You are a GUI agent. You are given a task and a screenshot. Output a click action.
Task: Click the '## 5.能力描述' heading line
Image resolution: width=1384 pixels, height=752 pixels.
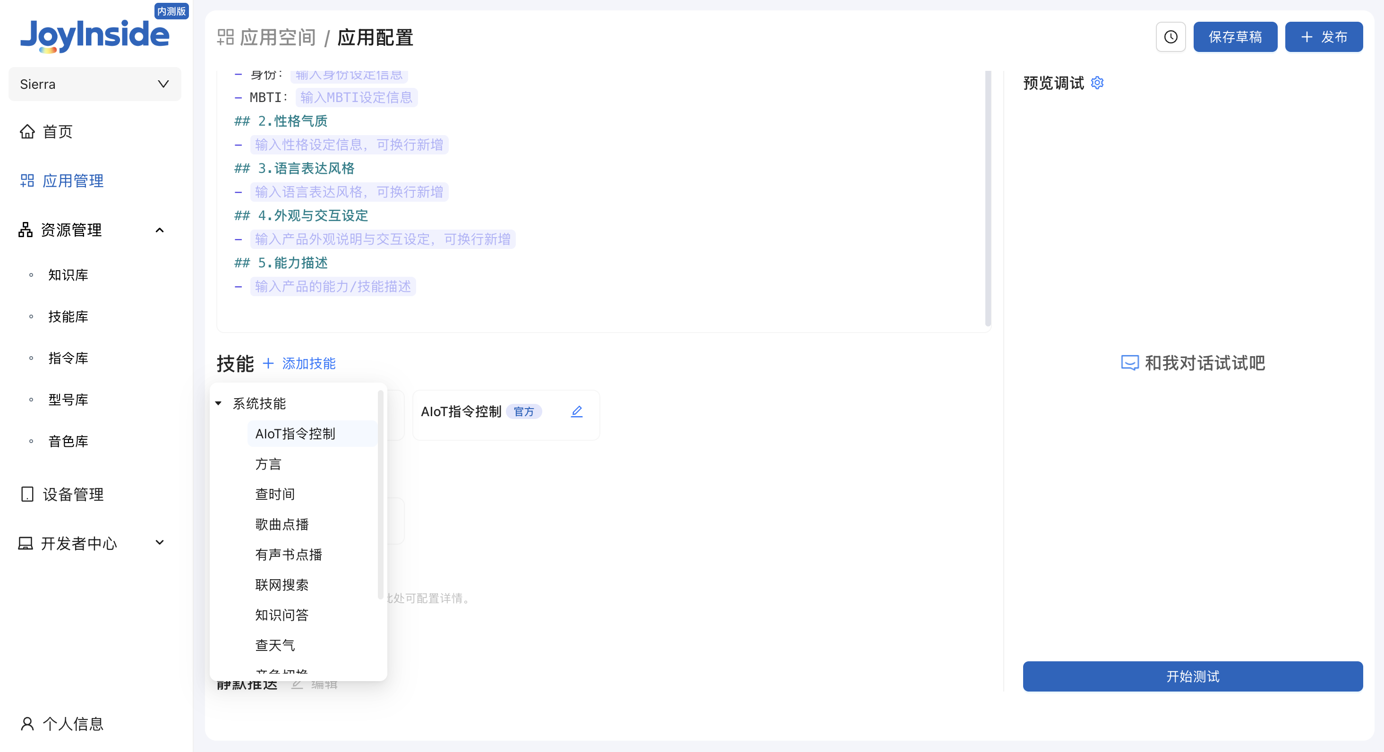(281, 263)
